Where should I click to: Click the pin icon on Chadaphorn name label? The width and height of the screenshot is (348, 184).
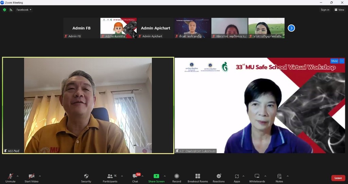coord(177,151)
